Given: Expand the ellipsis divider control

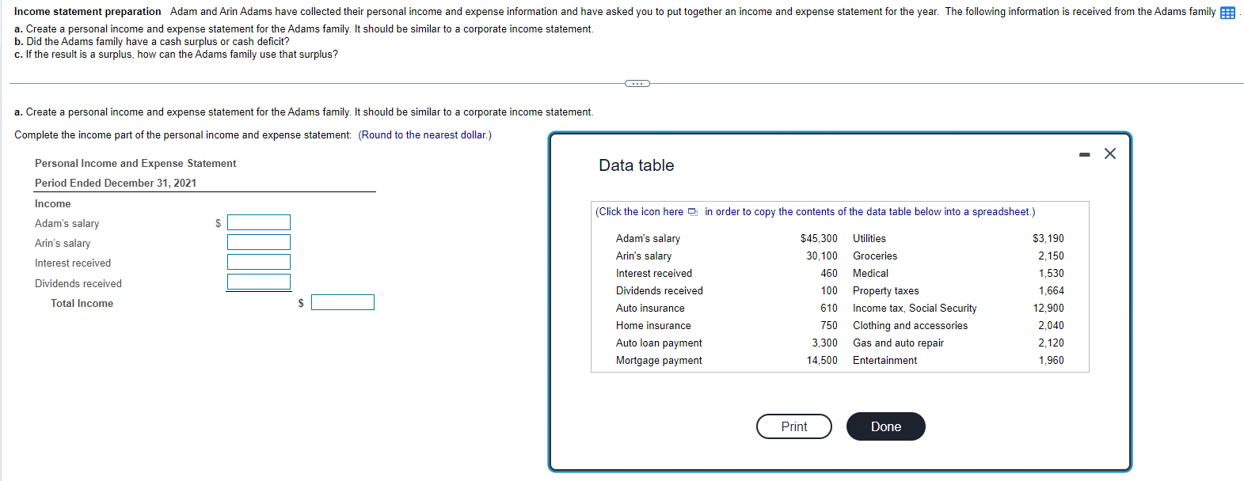Looking at the screenshot, I should pos(636,82).
